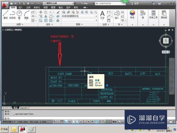
Task: Toggle Snap mode in status bar
Action: 58,122
